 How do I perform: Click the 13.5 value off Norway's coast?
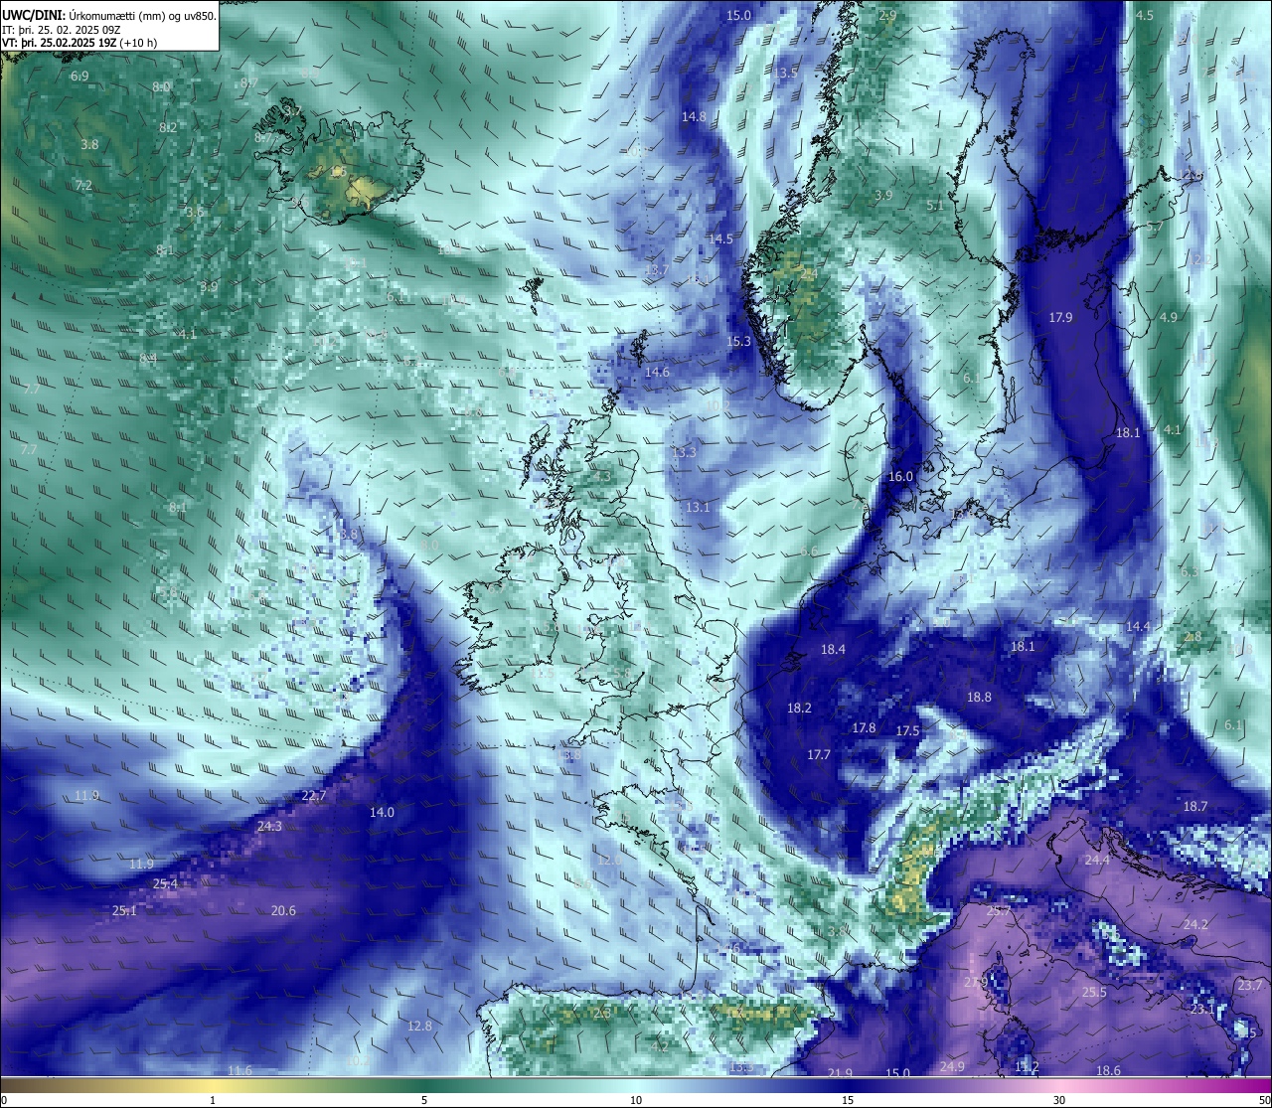point(786,74)
